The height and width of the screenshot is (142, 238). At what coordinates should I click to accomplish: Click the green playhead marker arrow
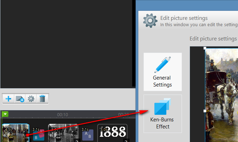coord(5,114)
